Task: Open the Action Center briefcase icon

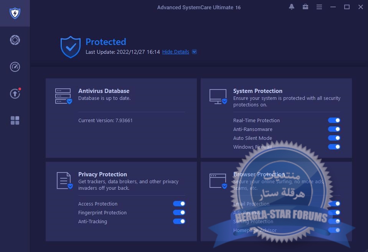Action: 305,7
